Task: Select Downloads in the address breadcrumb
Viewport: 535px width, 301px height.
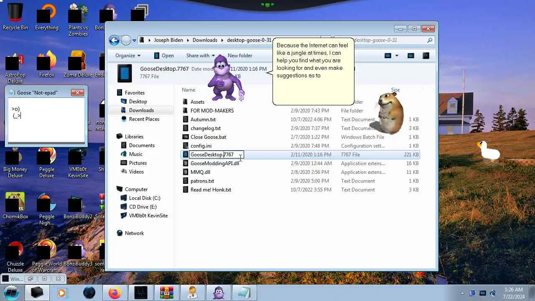Action: click(x=205, y=40)
